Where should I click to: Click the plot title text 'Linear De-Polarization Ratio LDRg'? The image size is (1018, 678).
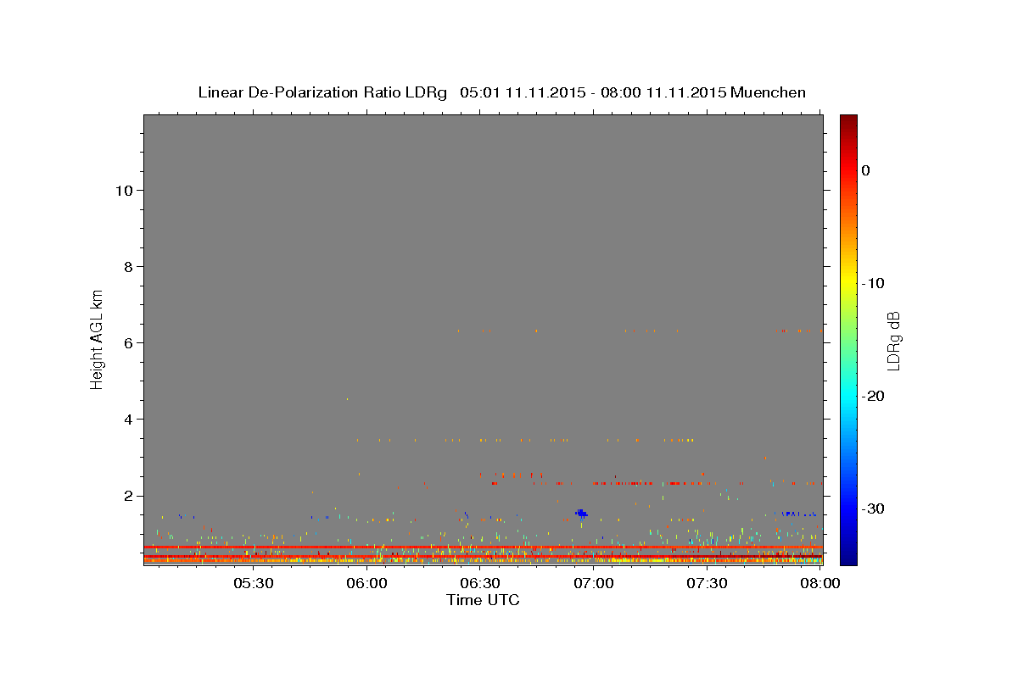[x=322, y=92]
